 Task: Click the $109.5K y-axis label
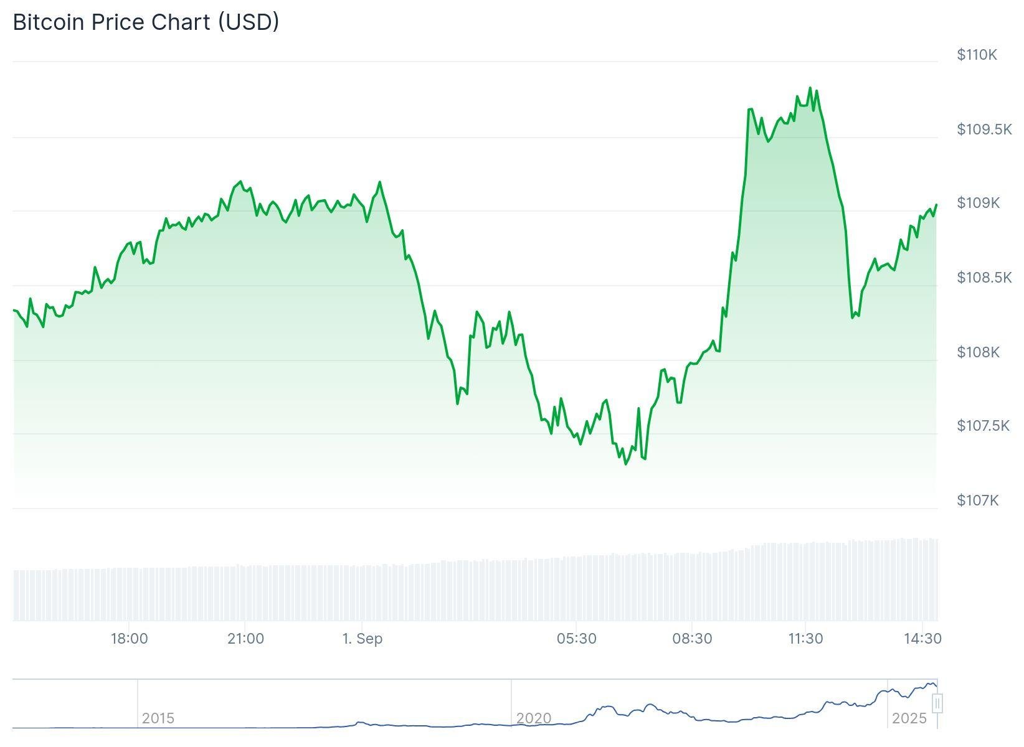click(x=984, y=129)
